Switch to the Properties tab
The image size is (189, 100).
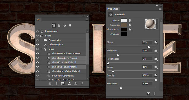(x=113, y=9)
